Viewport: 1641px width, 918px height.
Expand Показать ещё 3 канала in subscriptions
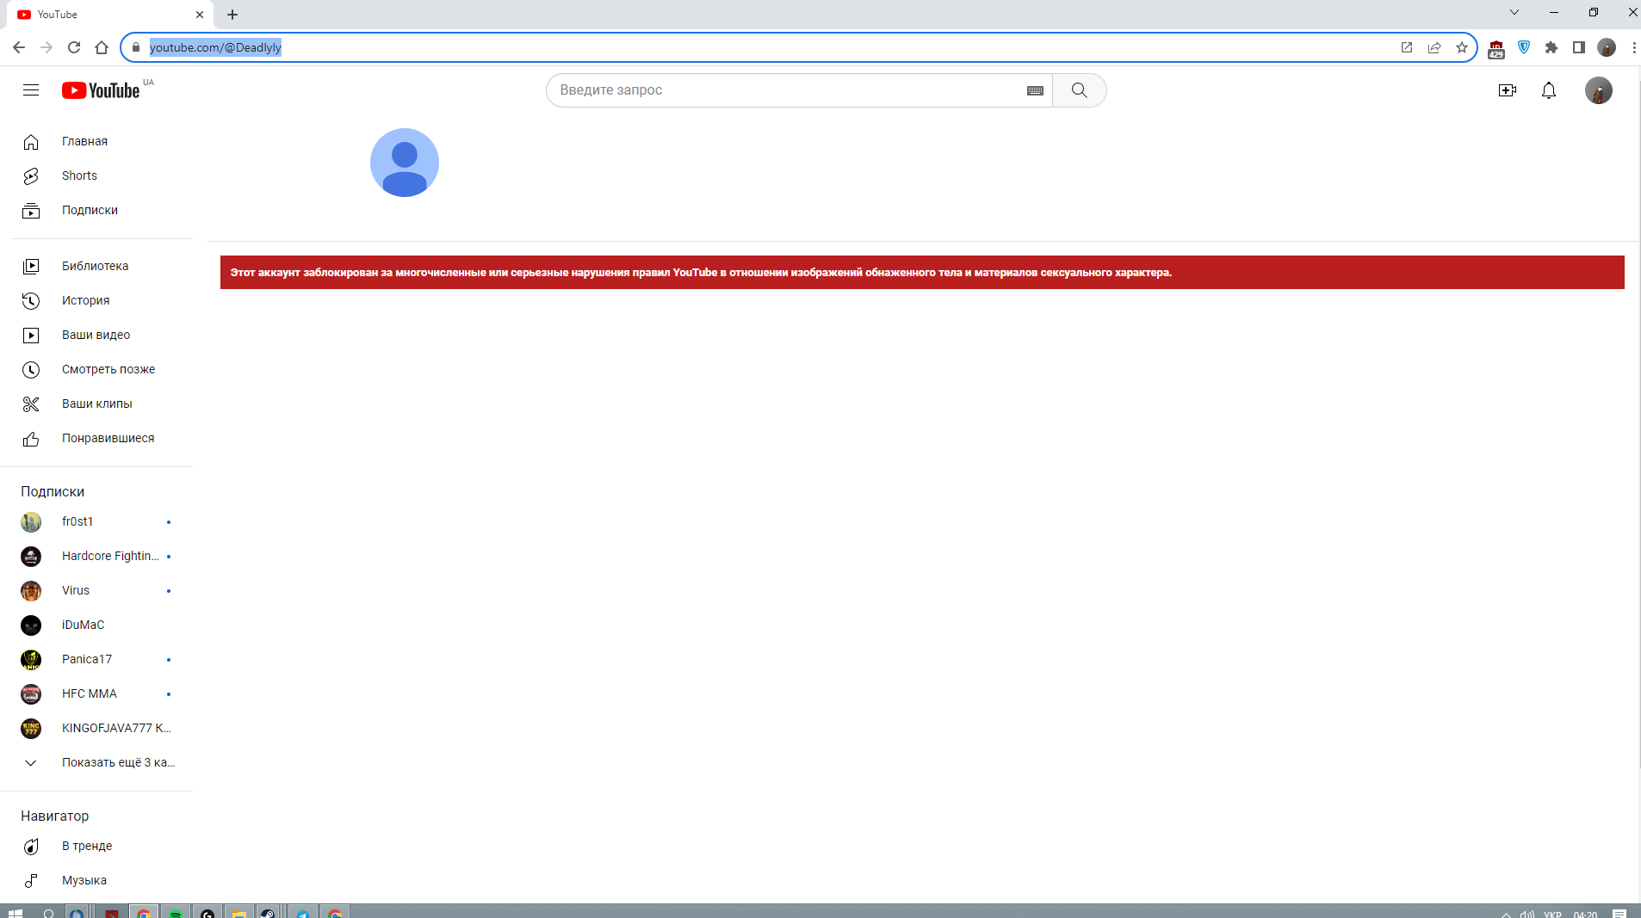pos(96,762)
